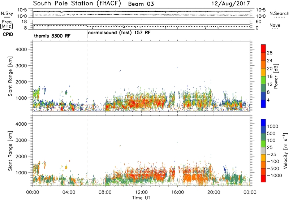Select "normalsound (fast) 157 RF" CPID text
The height and width of the screenshot is (200, 289).
point(119,33)
